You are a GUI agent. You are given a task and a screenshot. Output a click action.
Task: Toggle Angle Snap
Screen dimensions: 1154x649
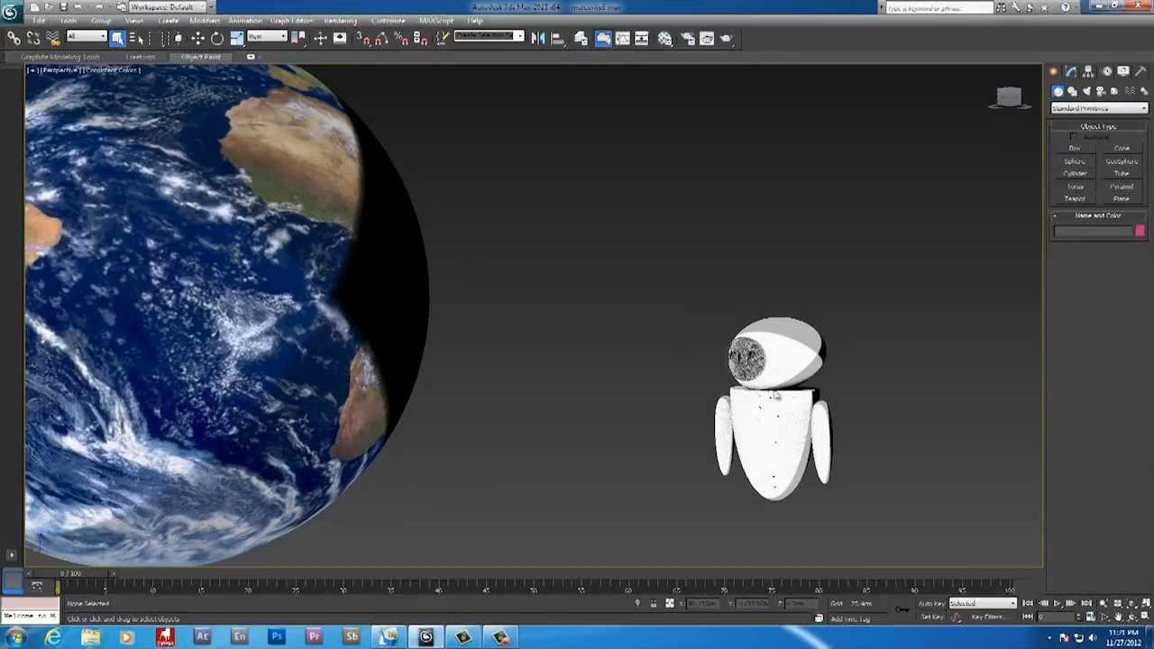[x=381, y=38]
